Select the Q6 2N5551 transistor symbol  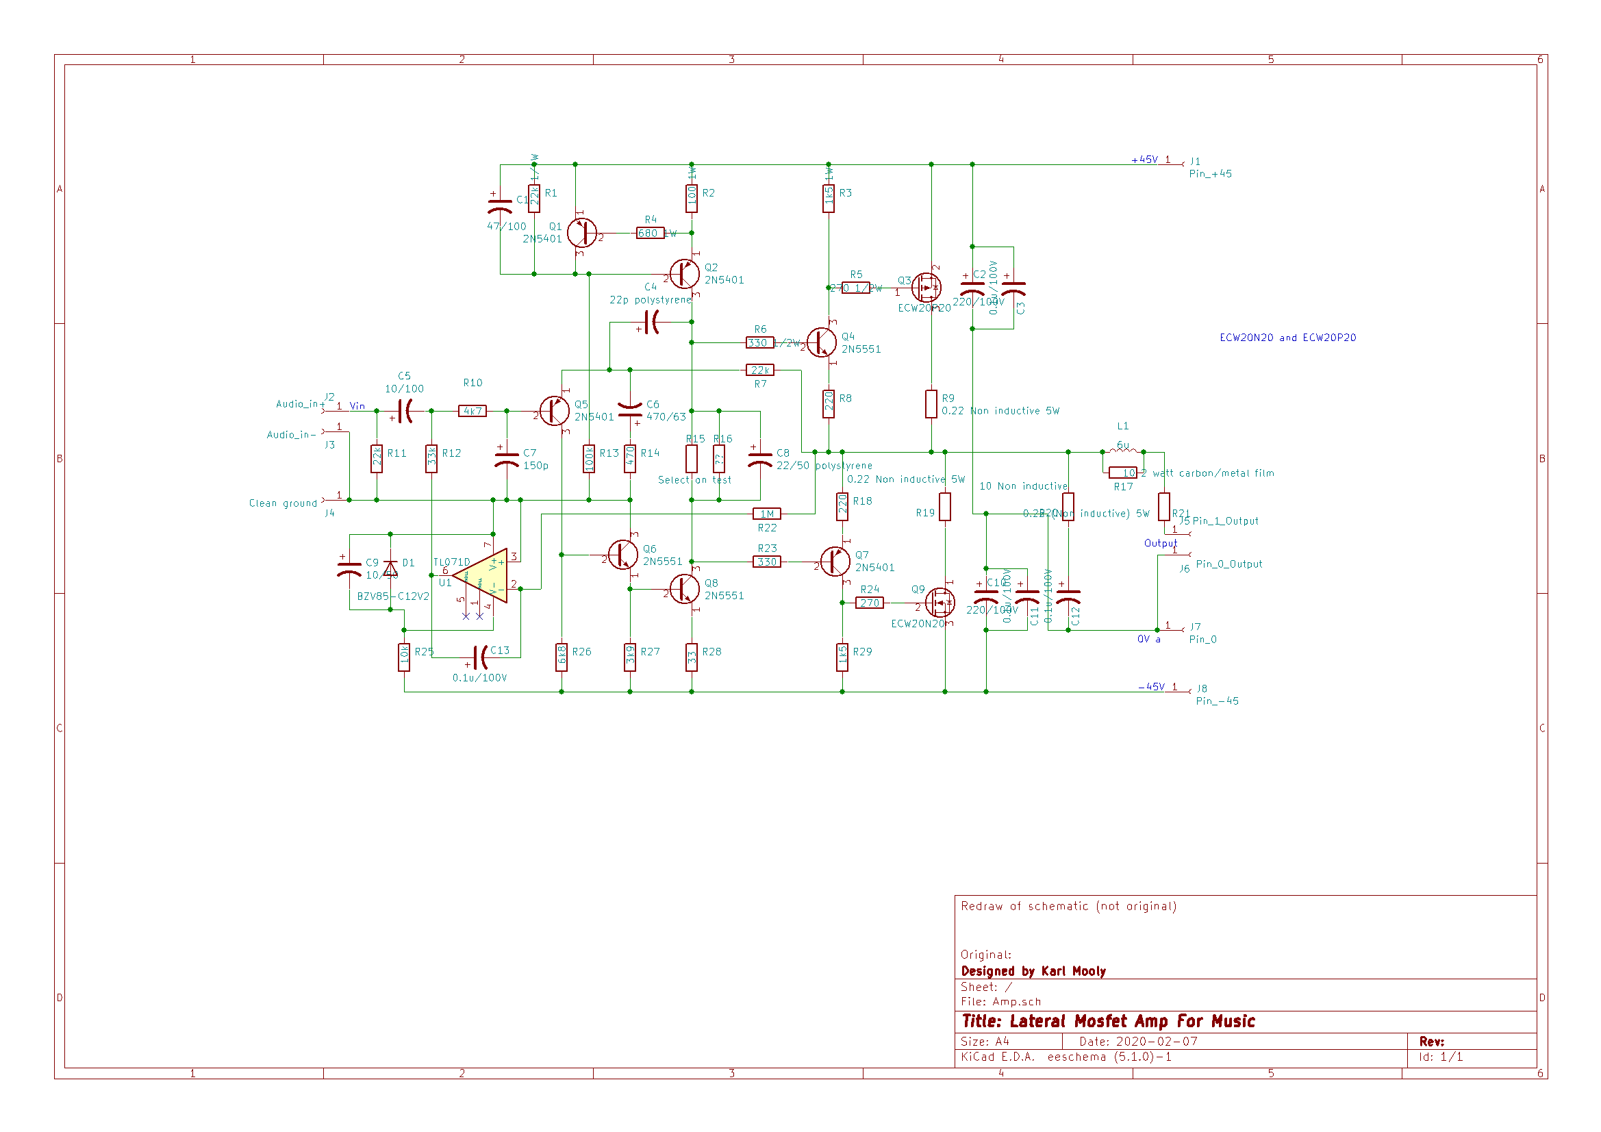pyautogui.click(x=623, y=555)
